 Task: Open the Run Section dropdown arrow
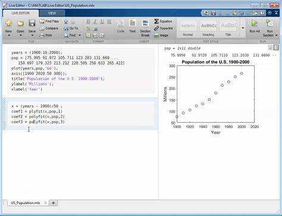click(276, 35)
